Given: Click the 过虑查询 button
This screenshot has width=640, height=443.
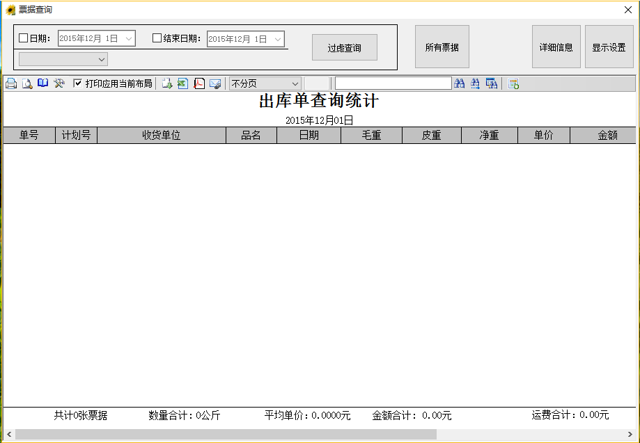Looking at the screenshot, I should 345,48.
